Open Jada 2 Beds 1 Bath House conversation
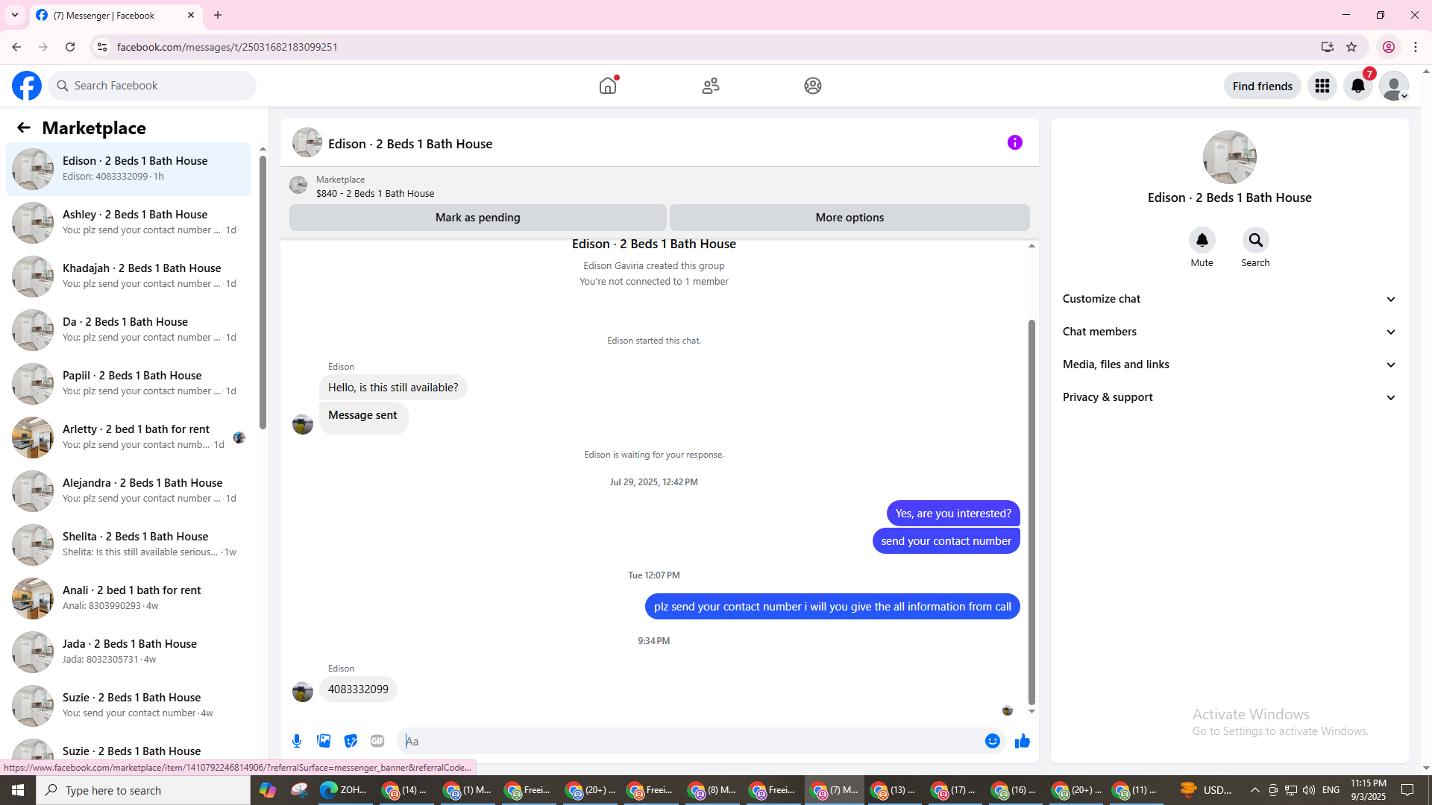The width and height of the screenshot is (1432, 805). tap(128, 651)
